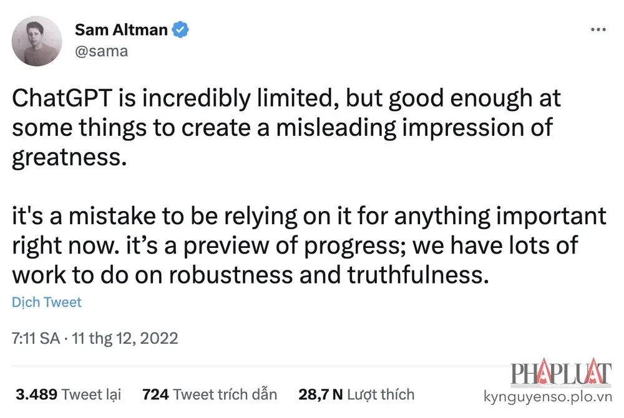Open the 724 Tweet trích dẫn list
624x418 pixels.
coord(210,394)
